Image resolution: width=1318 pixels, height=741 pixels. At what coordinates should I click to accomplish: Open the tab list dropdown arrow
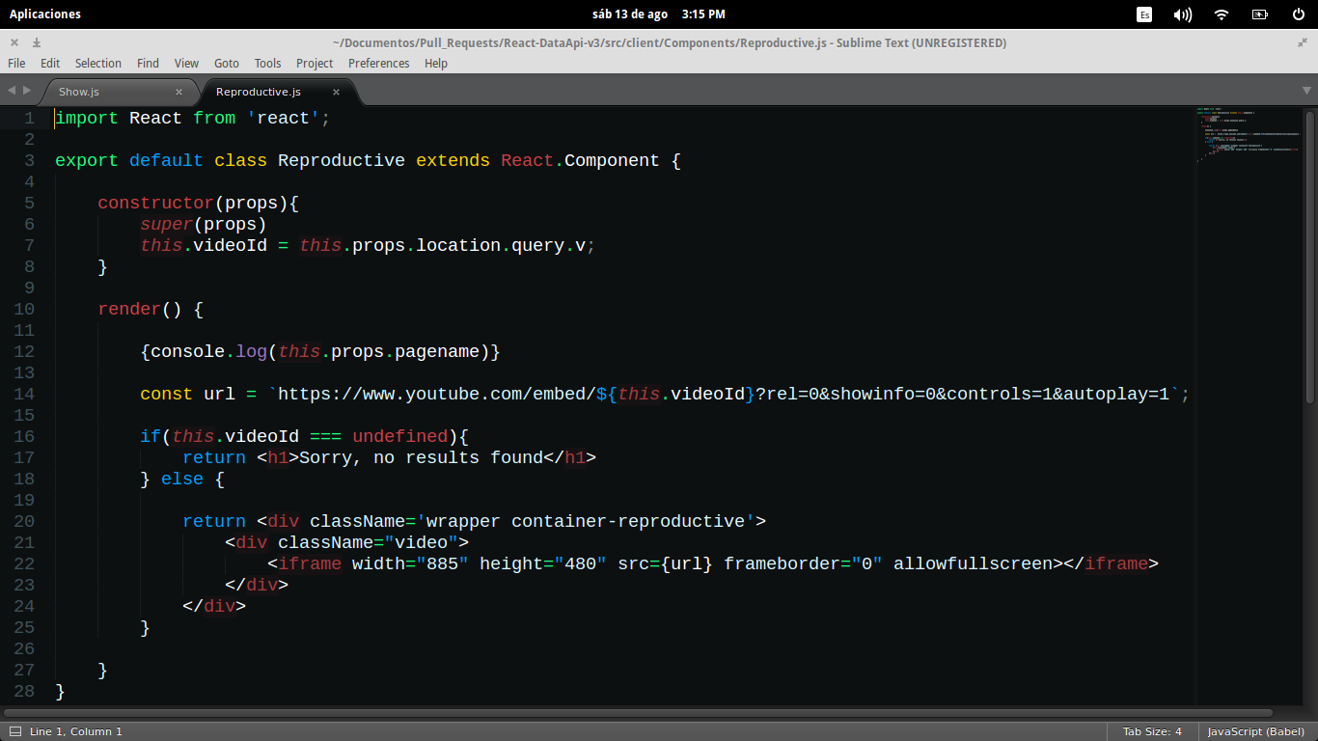1306,90
